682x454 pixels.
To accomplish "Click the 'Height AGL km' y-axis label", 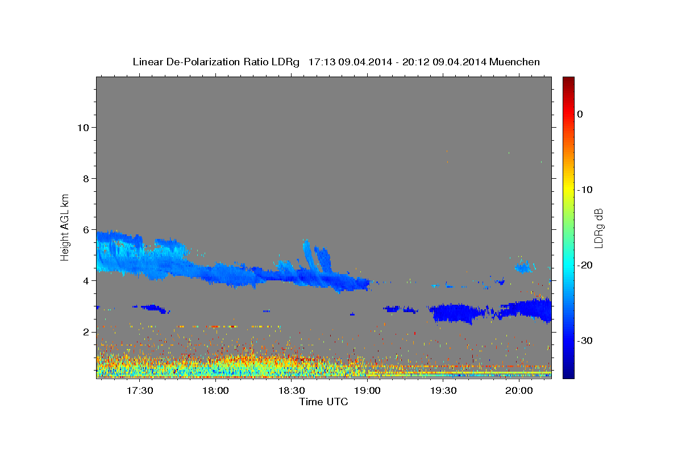I will (65, 226).
